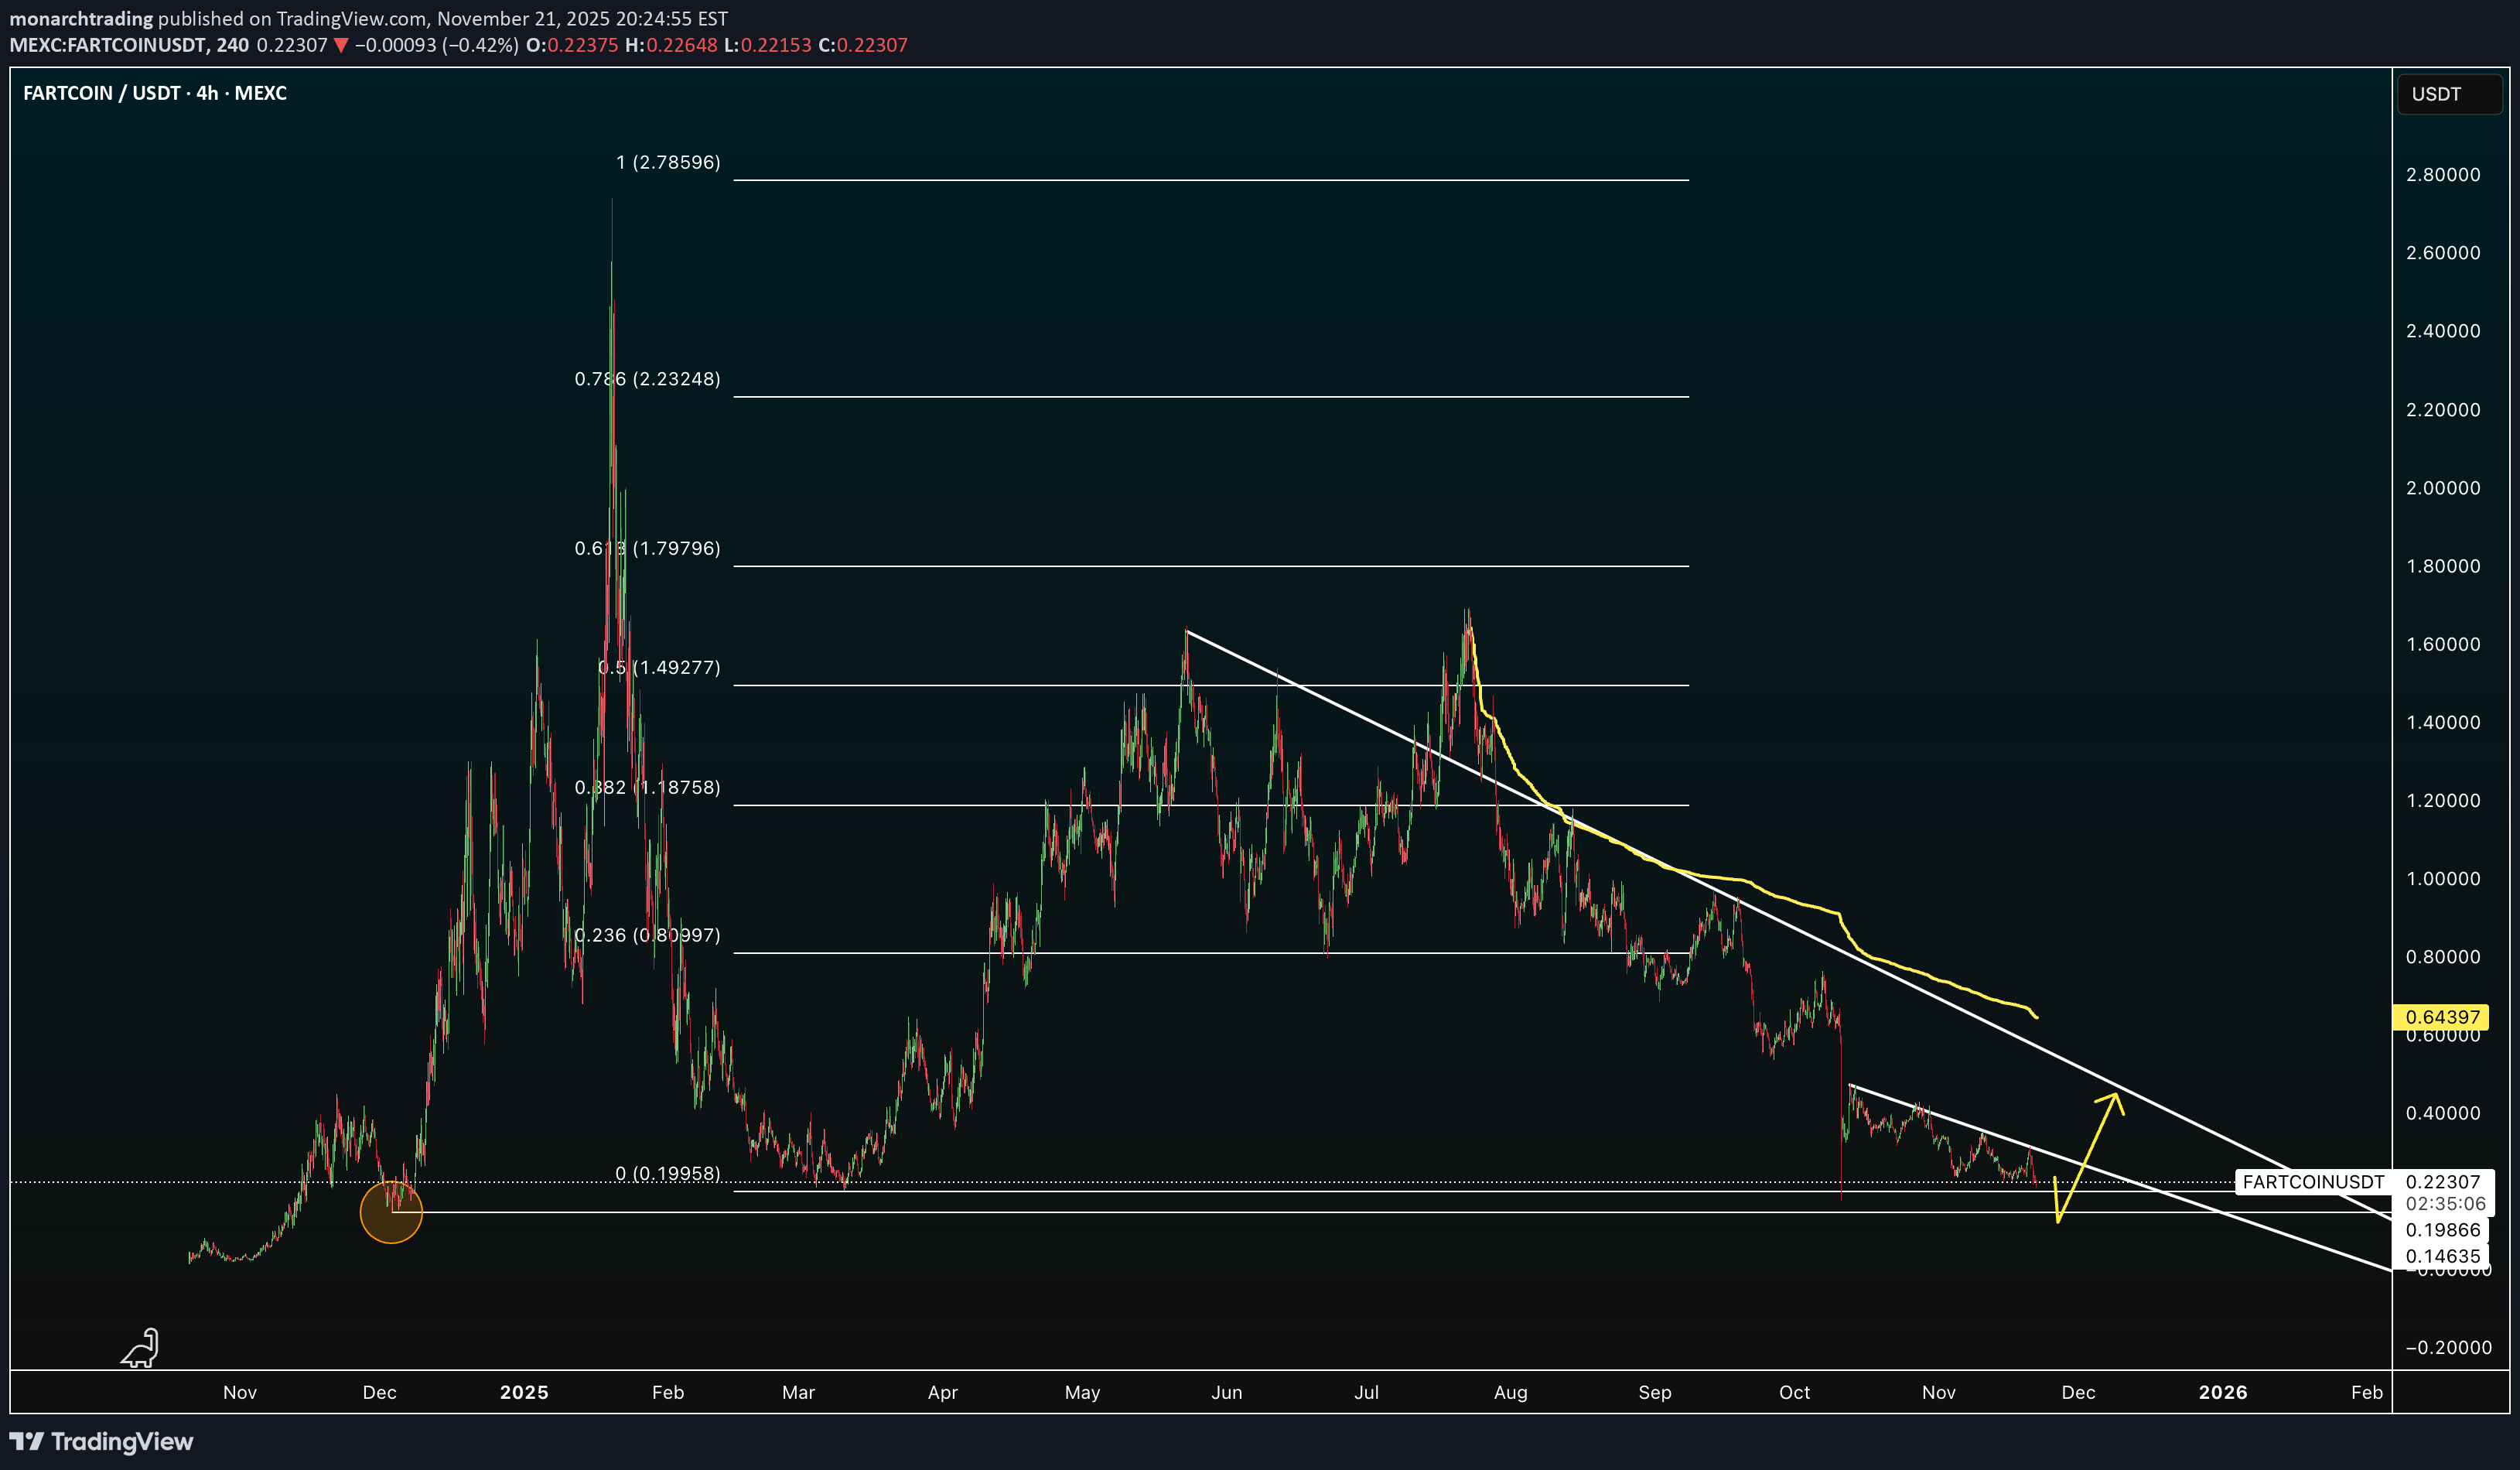2520x1470 pixels.
Task: Click the 2025 label on the time axis
Action: pos(524,1392)
